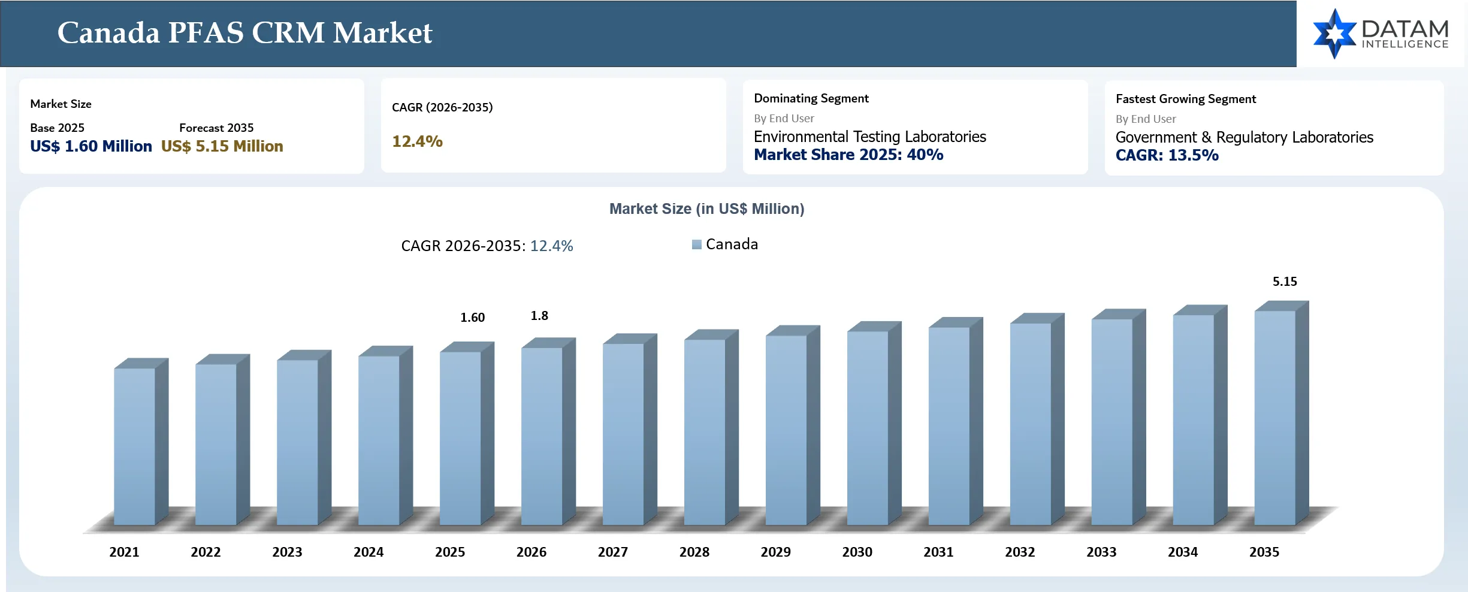Click the '2027' axis label

pos(613,552)
